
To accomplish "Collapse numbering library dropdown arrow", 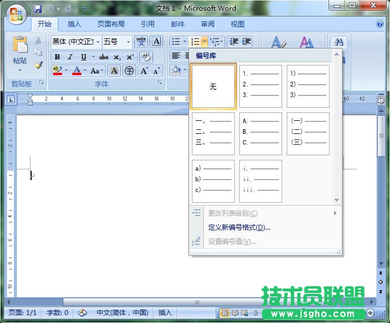I will (204, 42).
